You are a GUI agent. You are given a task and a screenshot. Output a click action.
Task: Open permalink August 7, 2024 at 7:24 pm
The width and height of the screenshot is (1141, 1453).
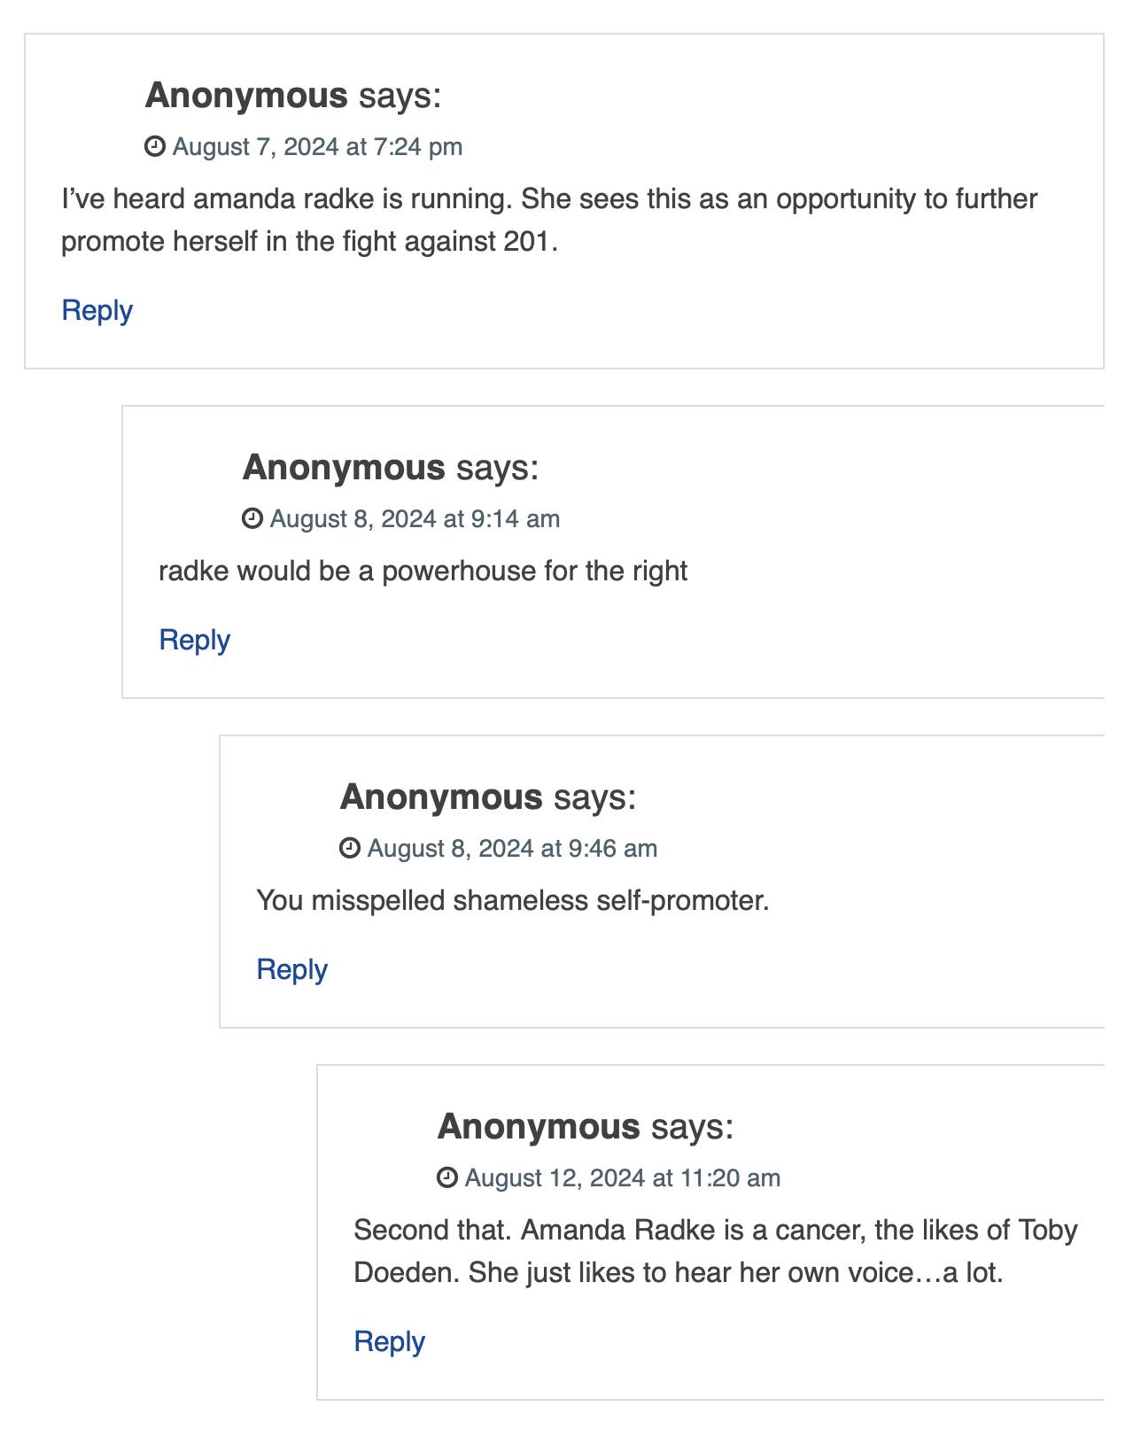point(317,146)
